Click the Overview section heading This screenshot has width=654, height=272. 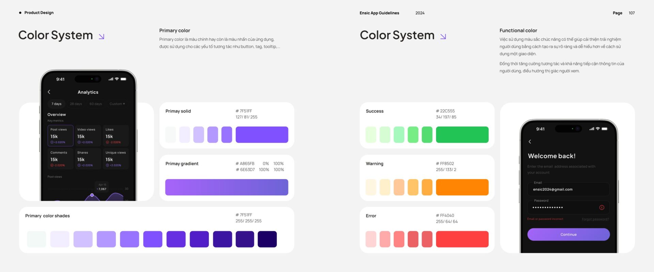(x=57, y=115)
